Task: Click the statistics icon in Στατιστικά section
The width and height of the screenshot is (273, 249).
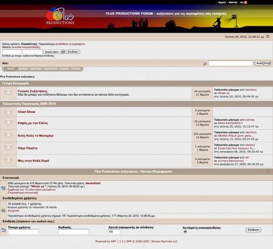Action: [3, 188]
